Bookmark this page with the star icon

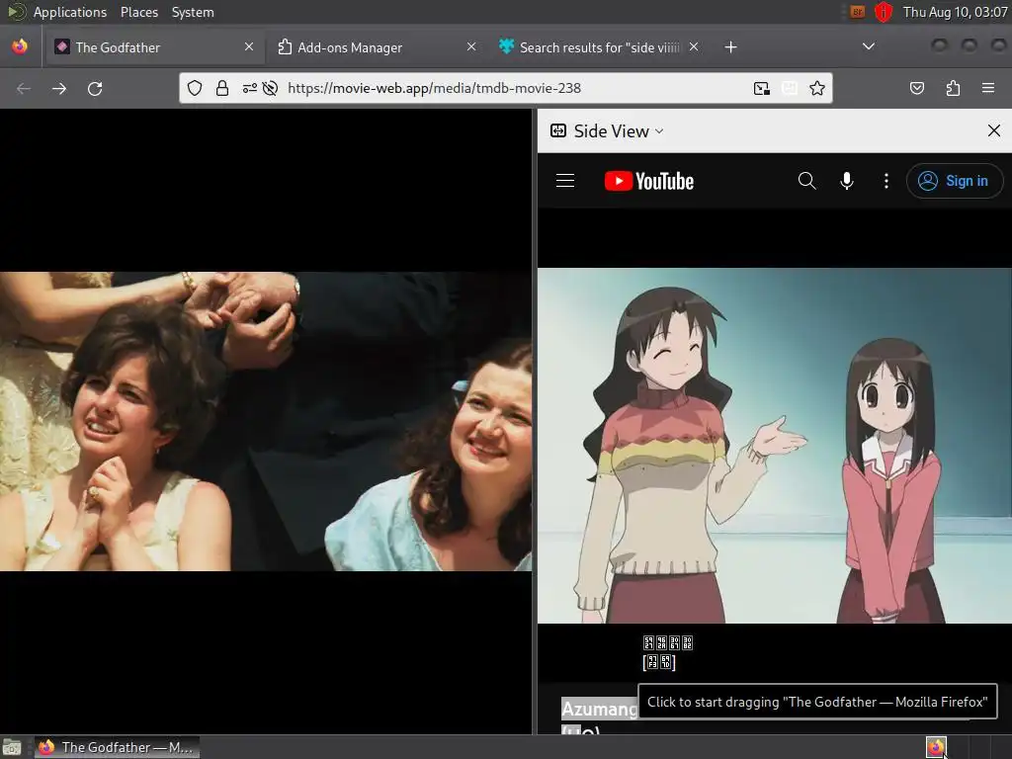(817, 88)
